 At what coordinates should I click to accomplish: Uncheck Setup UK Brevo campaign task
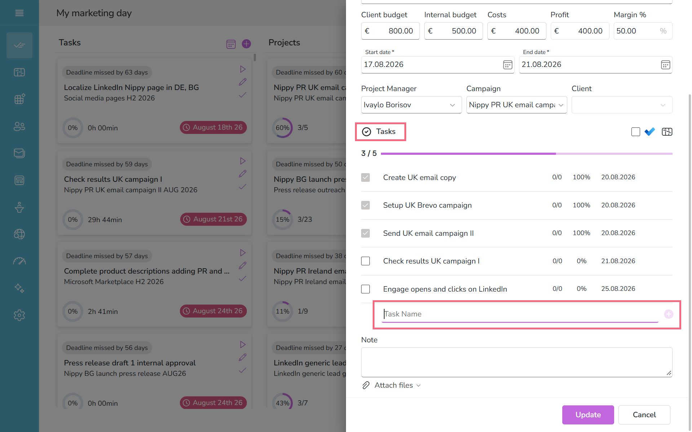pos(365,205)
